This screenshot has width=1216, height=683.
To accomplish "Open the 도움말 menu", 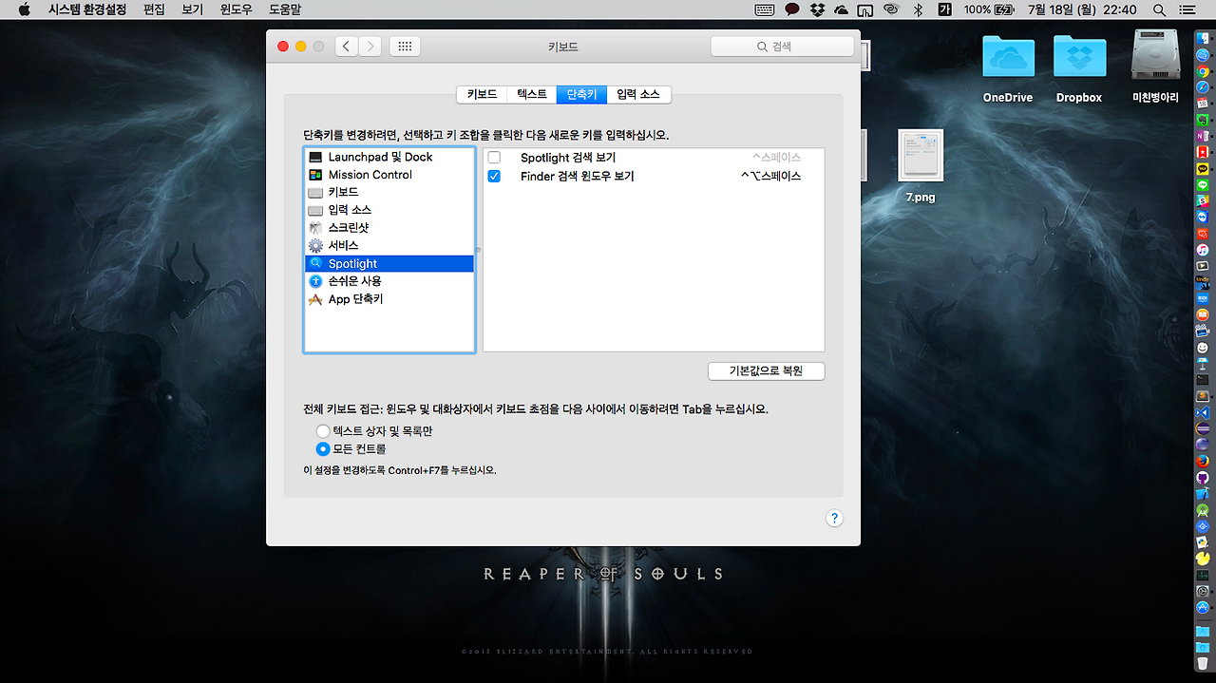I will [285, 9].
